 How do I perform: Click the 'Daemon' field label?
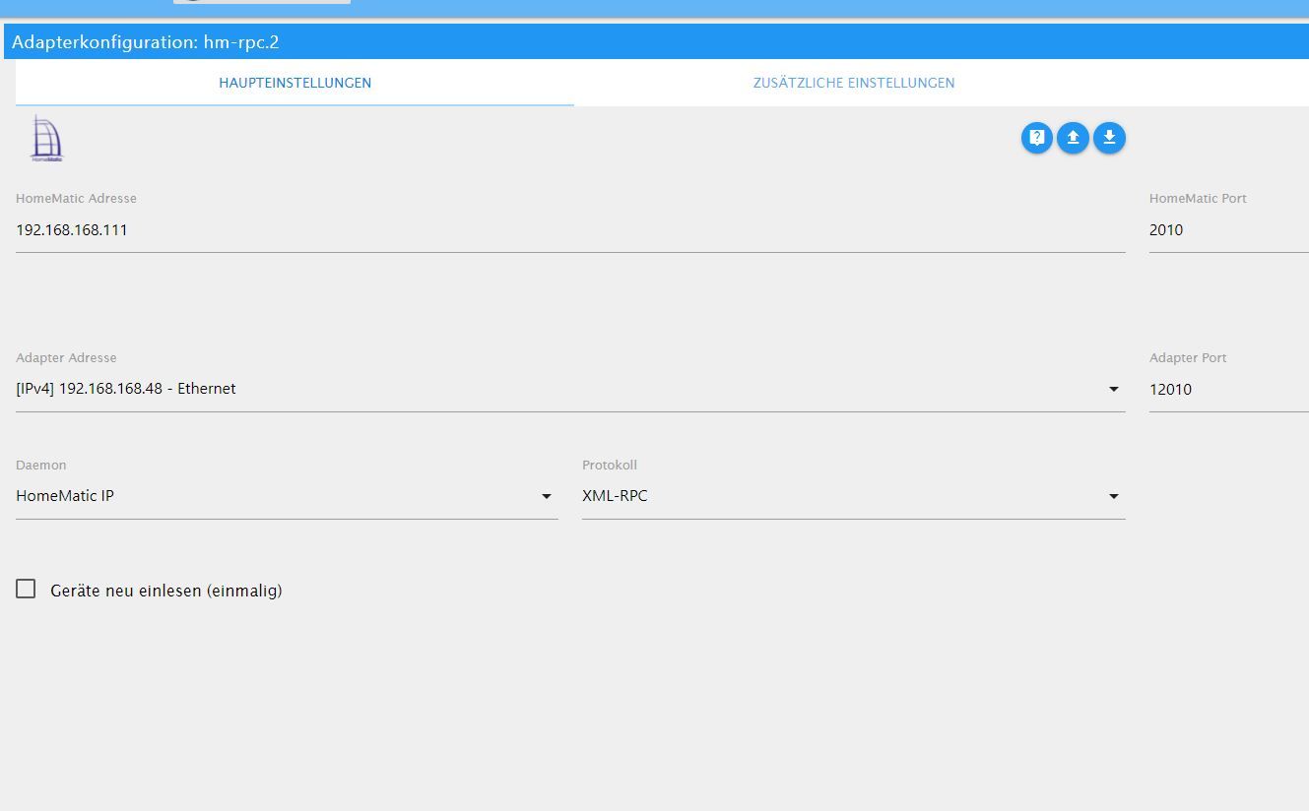click(x=41, y=466)
